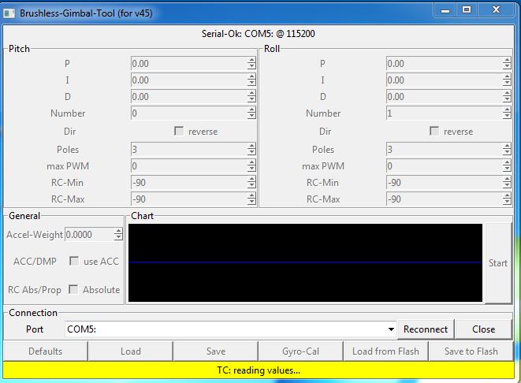Screen dimensions: 521x383
Task: Decrease Roll RC-Min with down arrow
Action: 507,185
